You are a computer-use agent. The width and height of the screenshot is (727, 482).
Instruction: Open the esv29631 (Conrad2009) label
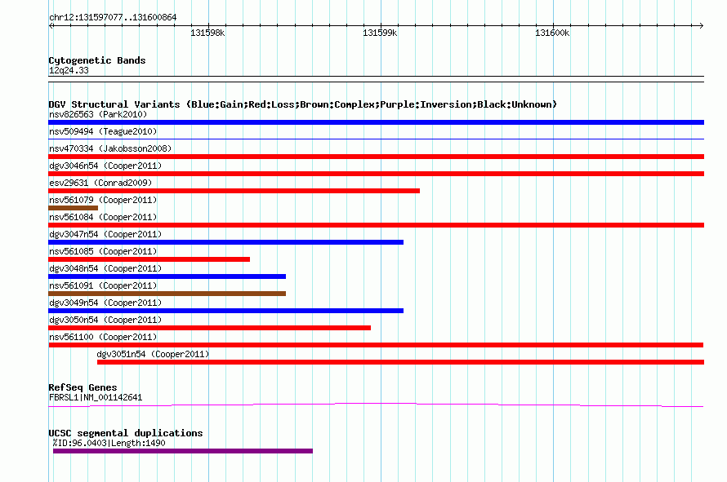(x=100, y=183)
